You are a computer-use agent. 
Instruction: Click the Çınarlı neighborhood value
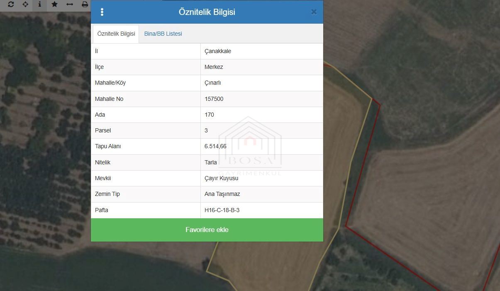coord(213,83)
